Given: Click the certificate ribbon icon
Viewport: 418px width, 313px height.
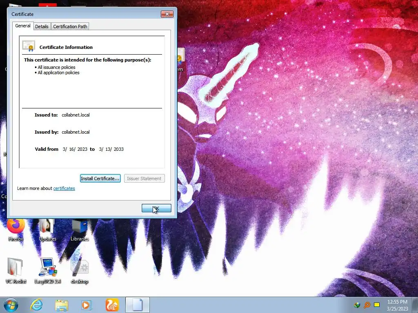Looking at the screenshot, I should pyautogui.click(x=29, y=46).
